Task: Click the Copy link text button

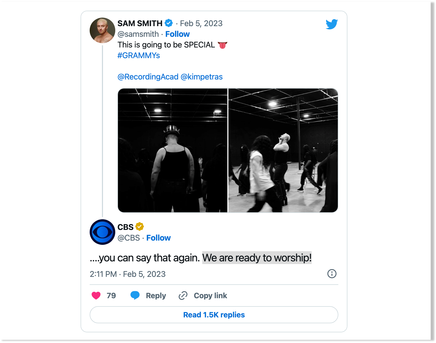Action: pyautogui.click(x=211, y=296)
